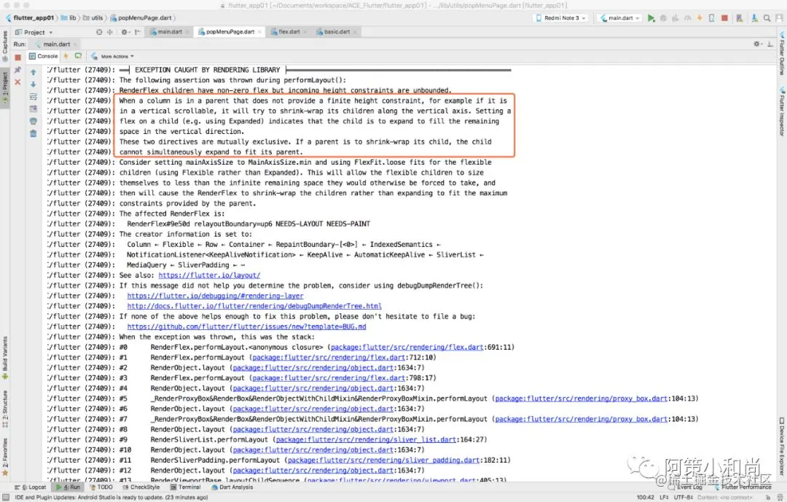
Task: Open the flutter.io/debugging rendering-layer link
Action: [215, 296]
